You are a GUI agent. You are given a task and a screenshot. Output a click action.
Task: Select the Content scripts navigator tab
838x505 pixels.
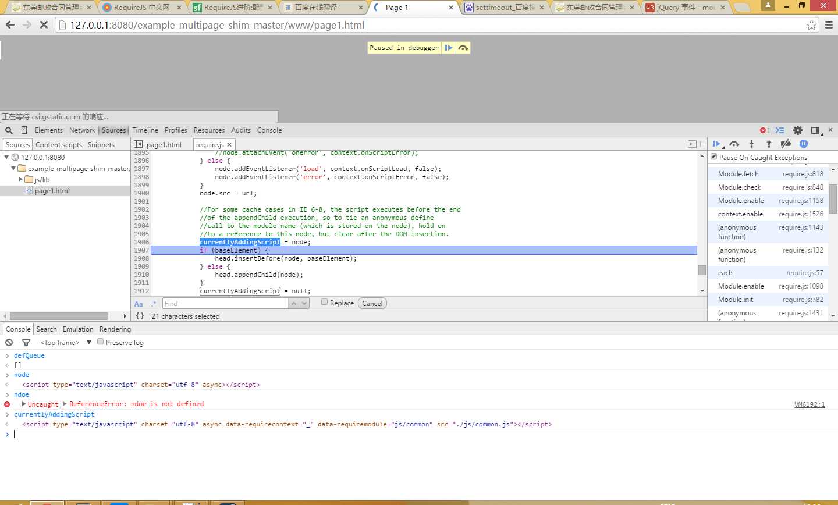(x=59, y=145)
